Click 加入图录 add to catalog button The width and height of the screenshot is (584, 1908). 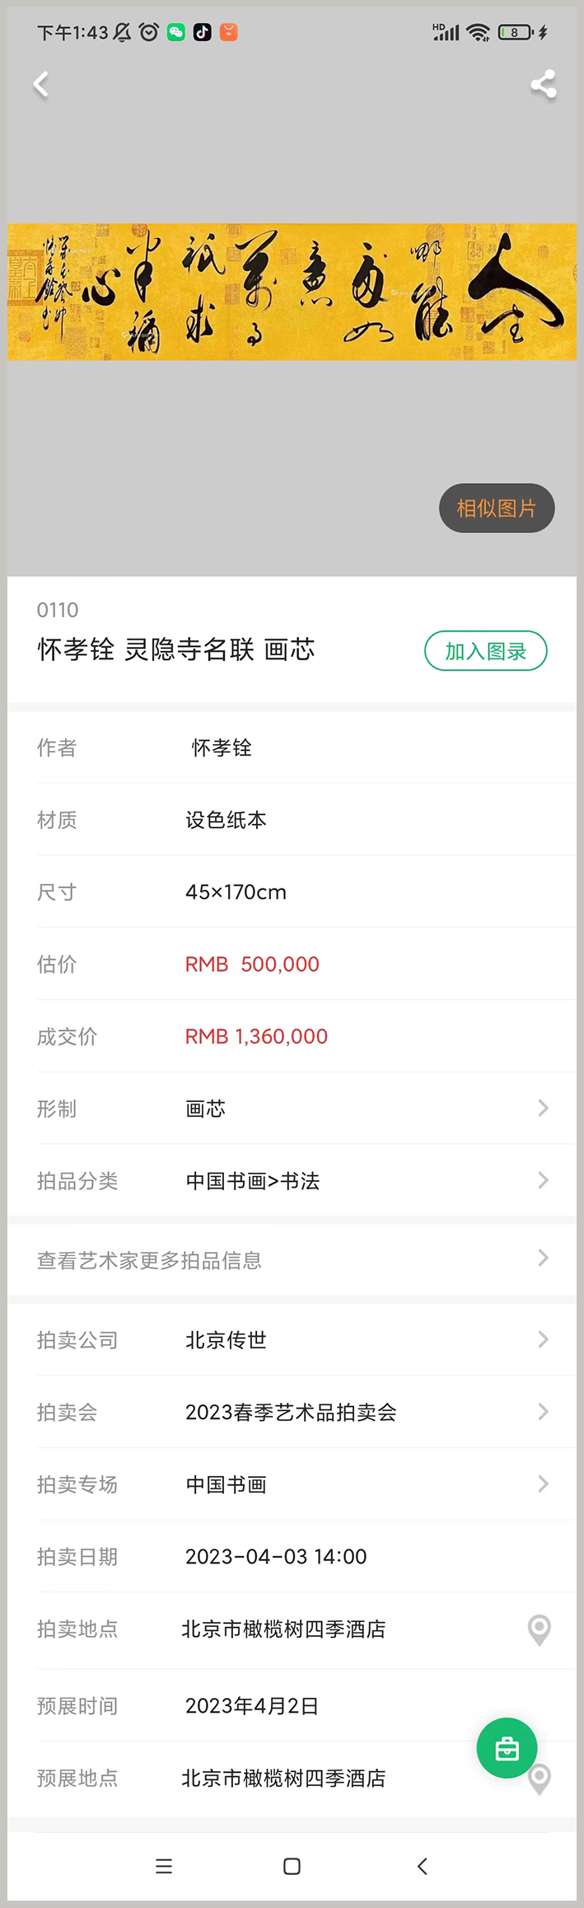486,651
